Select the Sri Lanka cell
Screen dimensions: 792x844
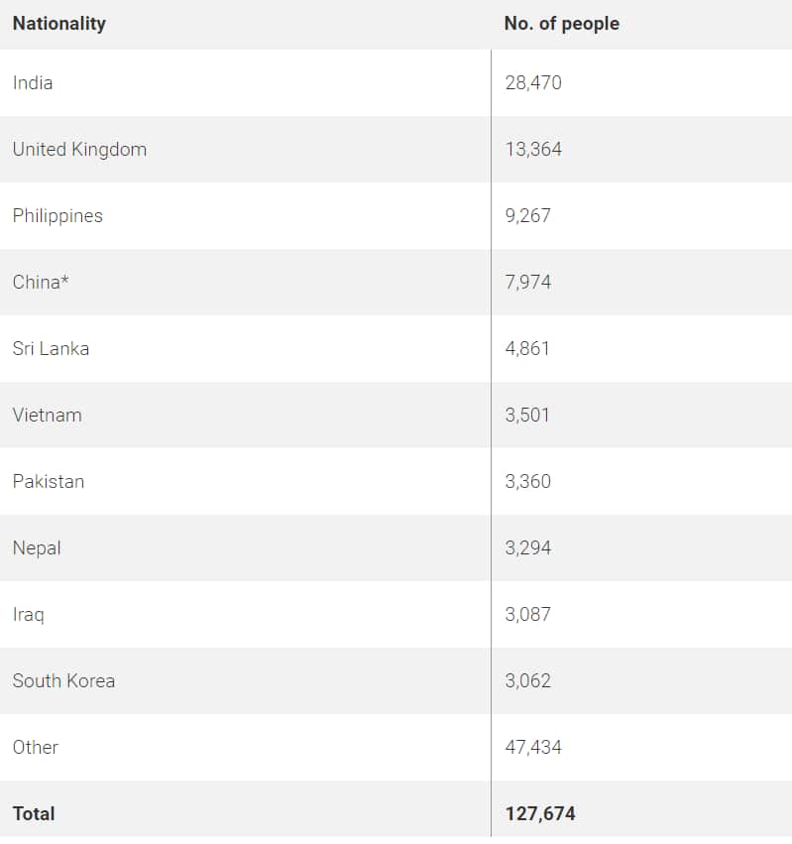pos(51,349)
